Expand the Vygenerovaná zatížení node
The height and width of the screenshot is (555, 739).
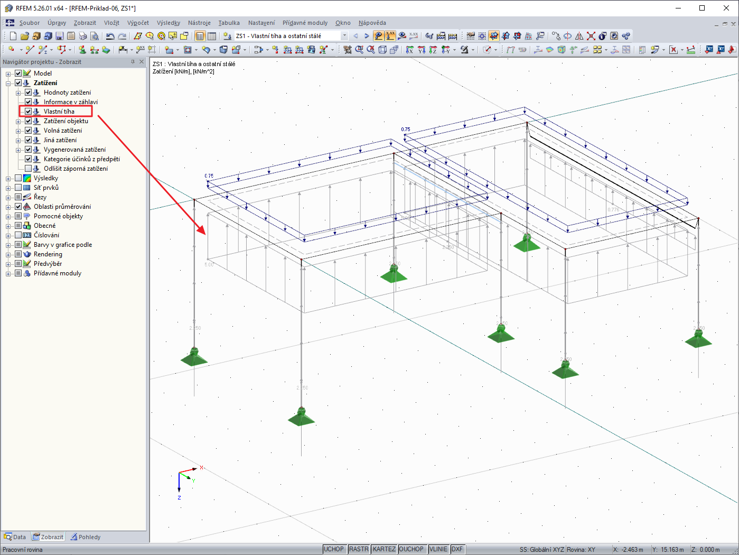(18, 150)
